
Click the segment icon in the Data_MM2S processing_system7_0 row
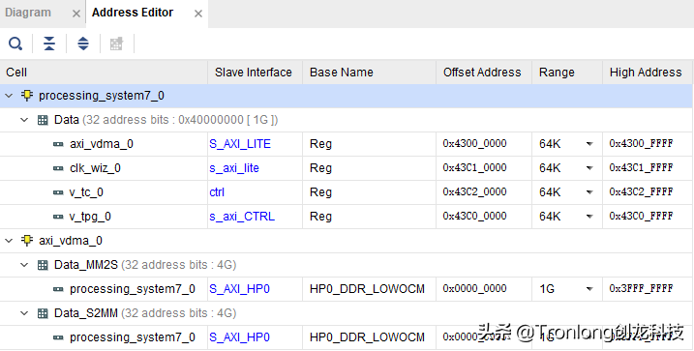click(x=58, y=289)
